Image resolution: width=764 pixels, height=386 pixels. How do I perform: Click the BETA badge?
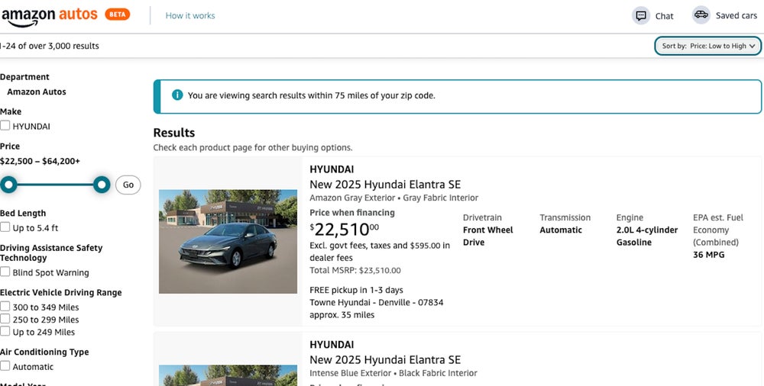[x=118, y=14]
